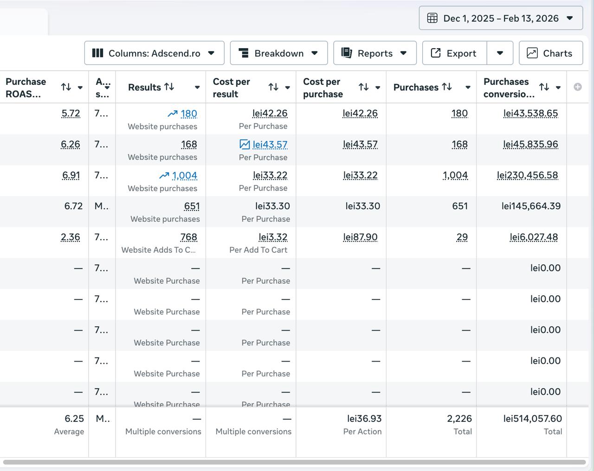
Task: Click the Export button
Action: (455, 53)
